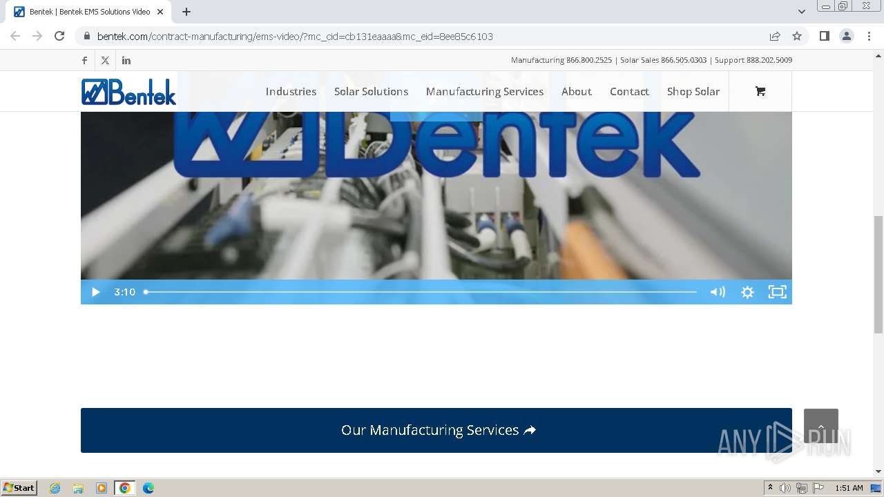
Task: Click the browser back arrow
Action: coord(15,36)
